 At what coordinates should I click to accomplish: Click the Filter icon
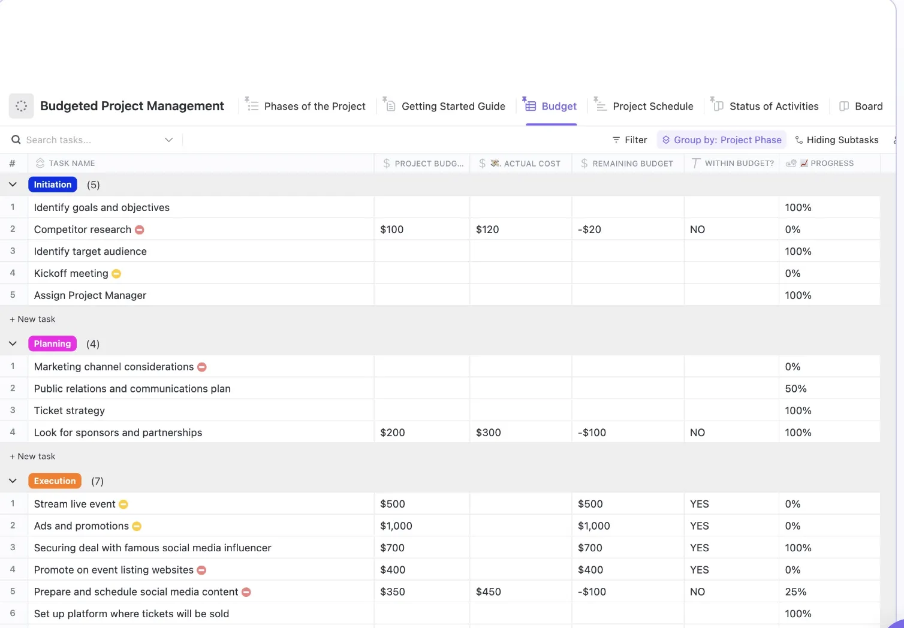pos(616,140)
